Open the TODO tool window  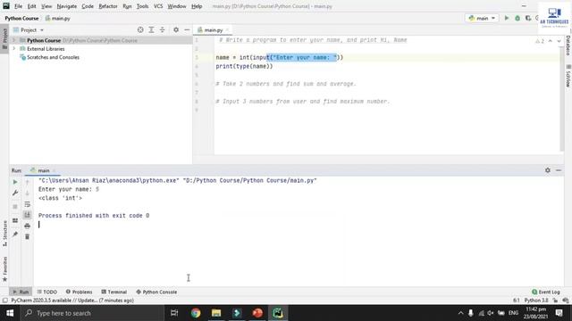point(47,292)
